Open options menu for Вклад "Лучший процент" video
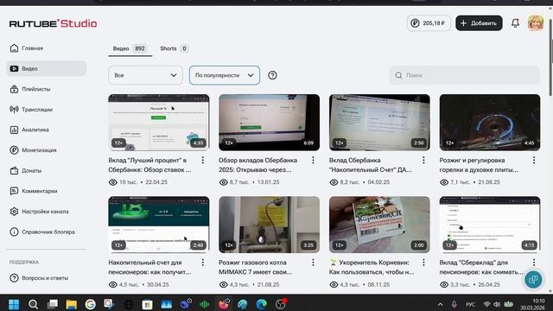 click(203, 161)
